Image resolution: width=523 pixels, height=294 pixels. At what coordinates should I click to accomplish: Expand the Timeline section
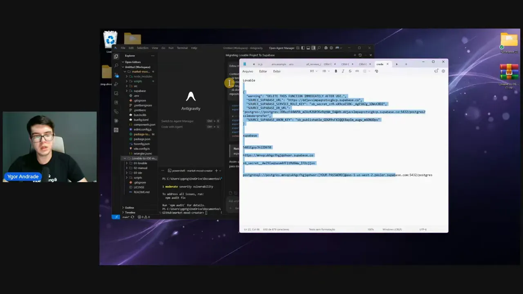[x=123, y=213]
